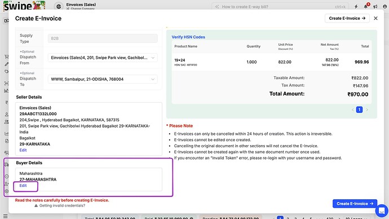The height and width of the screenshot is (219, 389).
Task: Click buyer state 27-MAHARASHTRA
Action: (38, 179)
